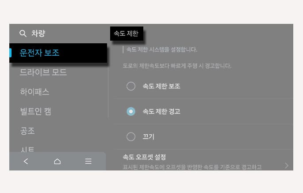Expand 속도 오프셋 설정 chevron arrow
The image size is (303, 193).
[x=287, y=166]
